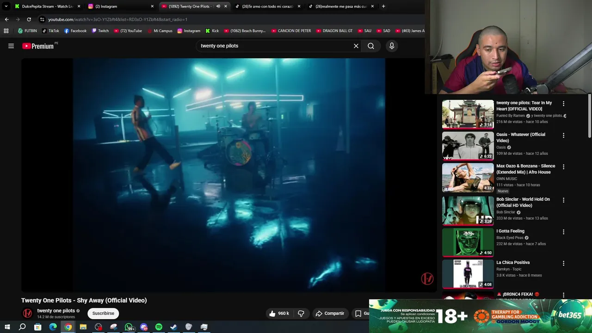
Task: Click the channel watermark logo in video corner
Action: tap(427, 278)
